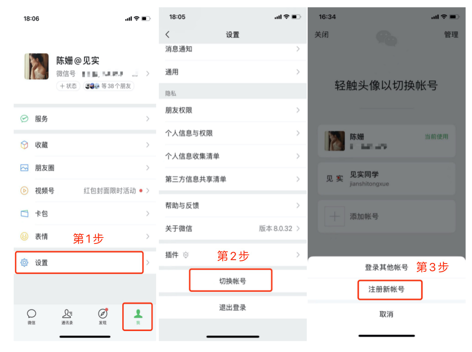Viewport: 472px width, 352px height.
Task: Tap the 表情 sticker smiley icon
Action: click(24, 237)
